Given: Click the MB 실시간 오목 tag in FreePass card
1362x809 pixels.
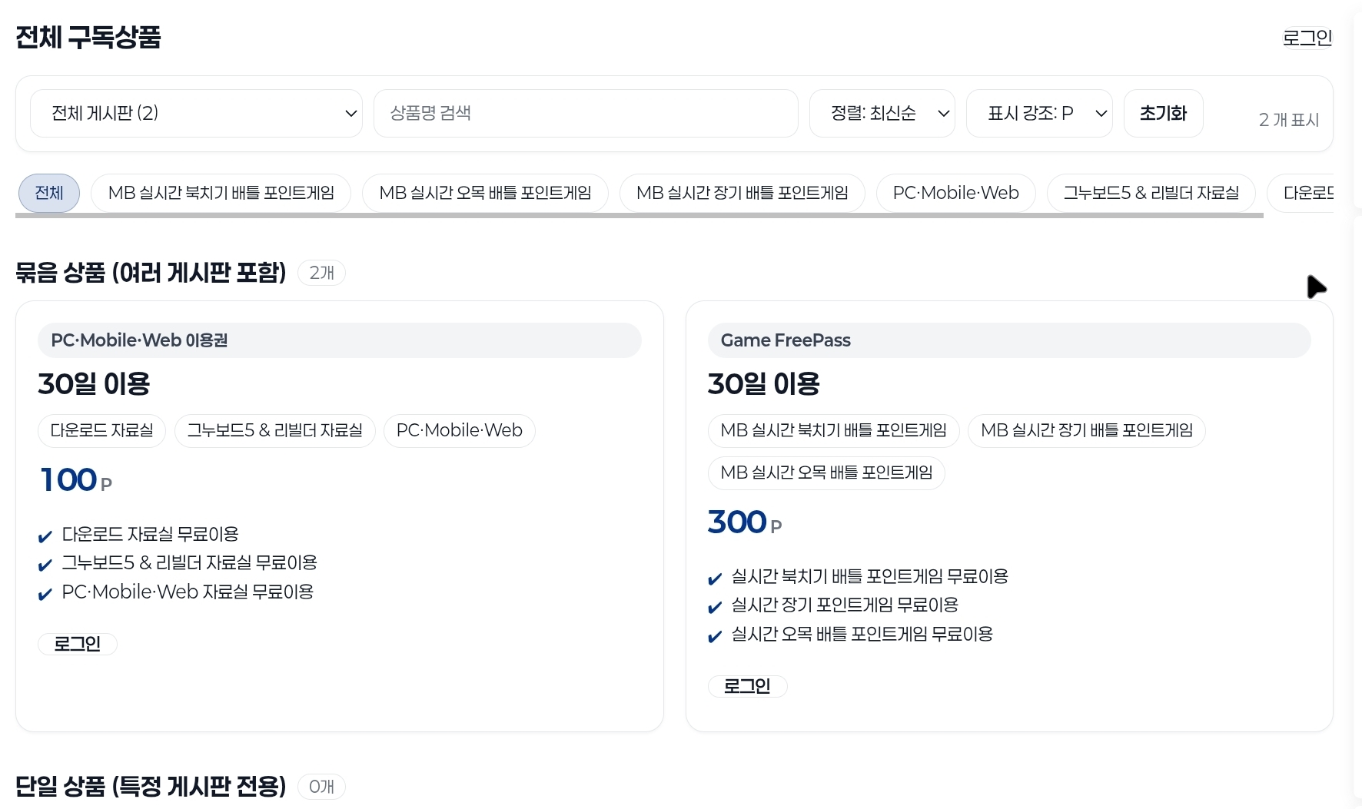Looking at the screenshot, I should 826,472.
